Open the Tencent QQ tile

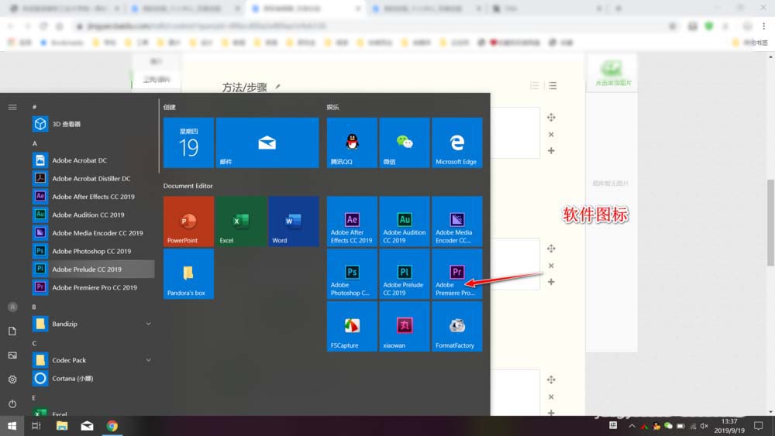tap(352, 142)
